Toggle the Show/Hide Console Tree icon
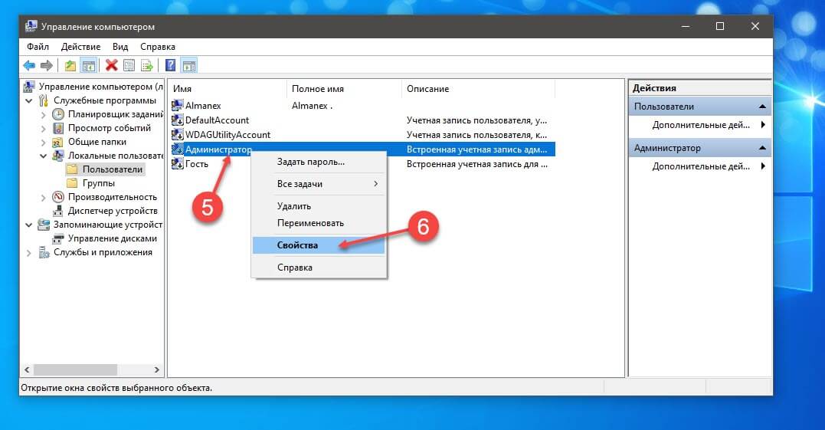 (89, 66)
